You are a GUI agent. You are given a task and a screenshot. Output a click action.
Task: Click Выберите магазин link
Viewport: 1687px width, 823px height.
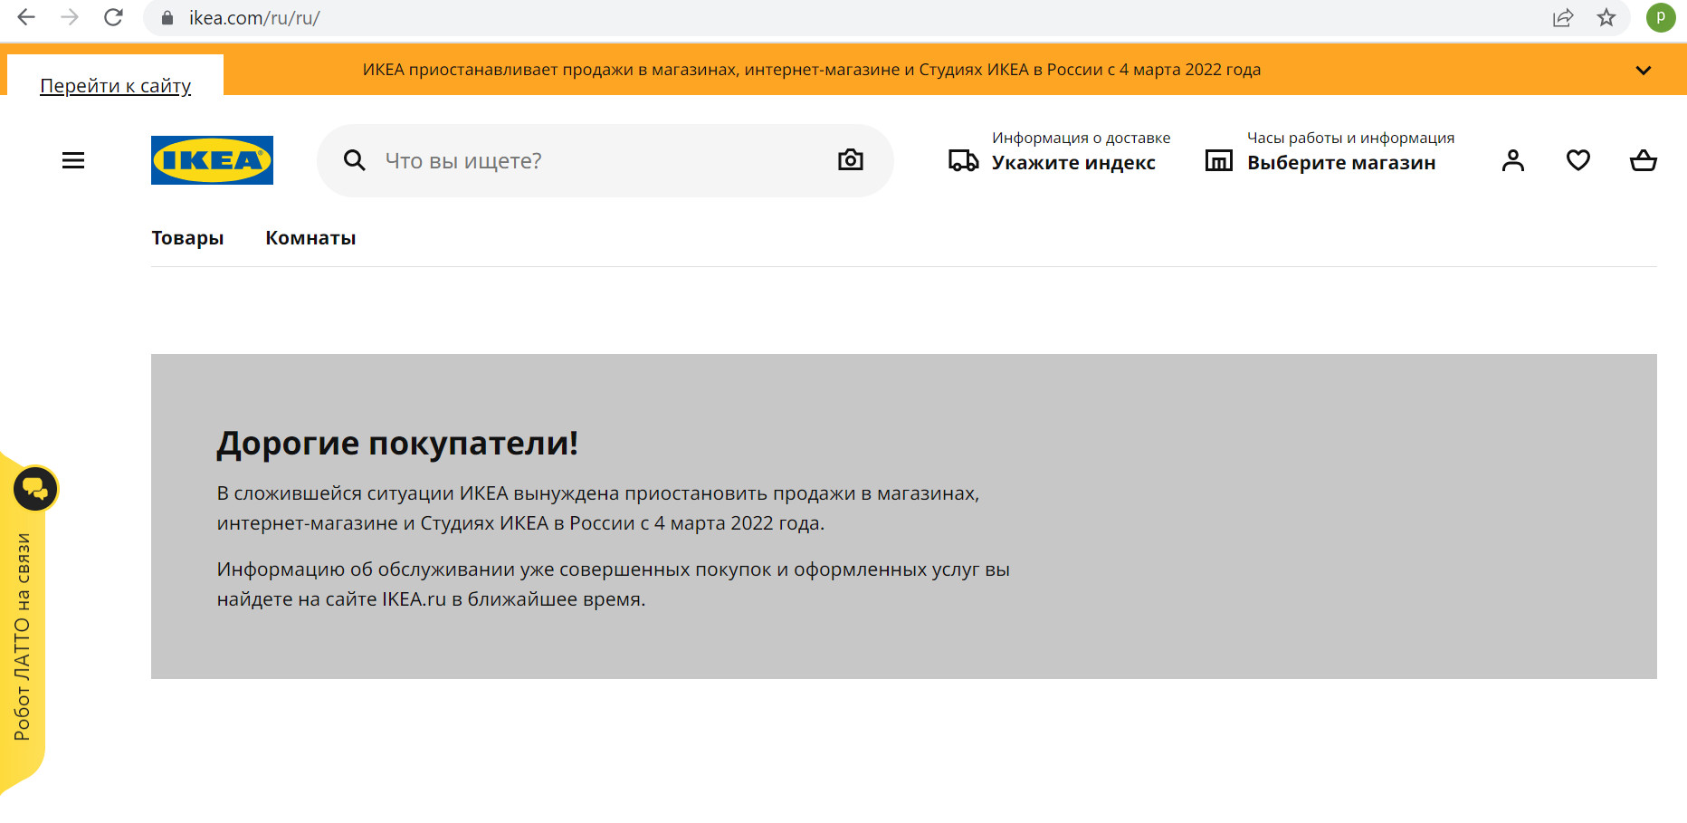(1341, 163)
